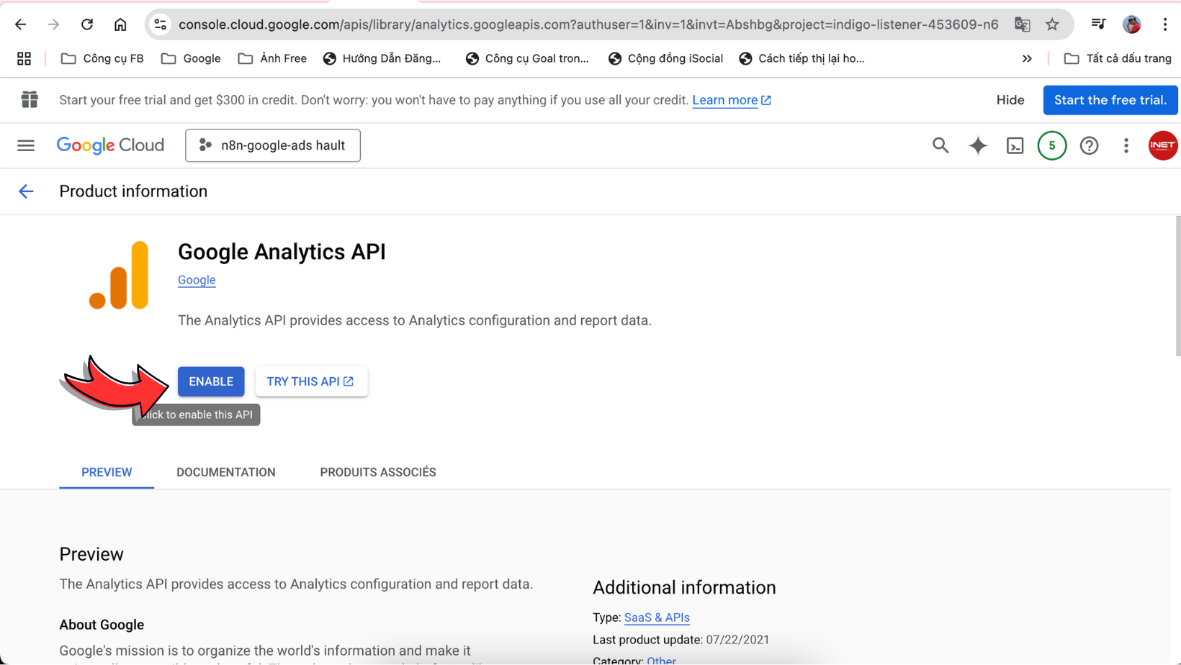Open the iNET account avatar
Viewport: 1181px width, 665px height.
(x=1163, y=145)
